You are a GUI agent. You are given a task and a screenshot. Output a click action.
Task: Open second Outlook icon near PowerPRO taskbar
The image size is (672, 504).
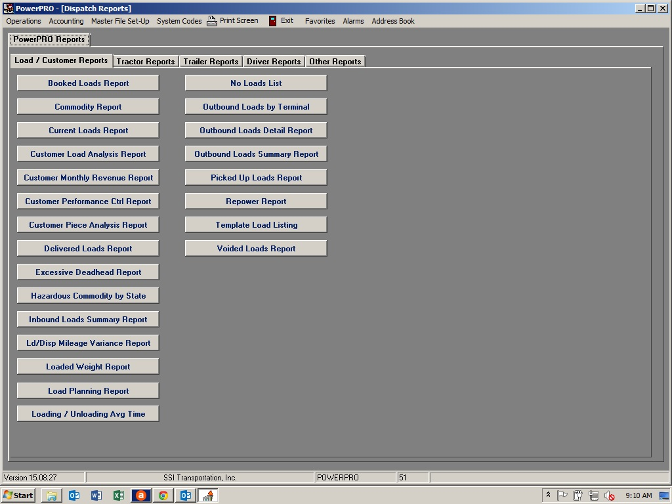(186, 495)
